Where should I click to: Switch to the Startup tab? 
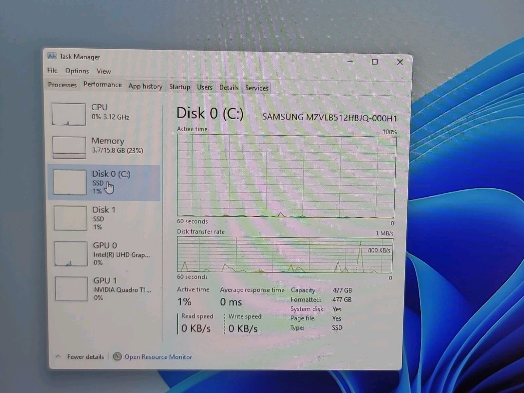[x=179, y=87]
